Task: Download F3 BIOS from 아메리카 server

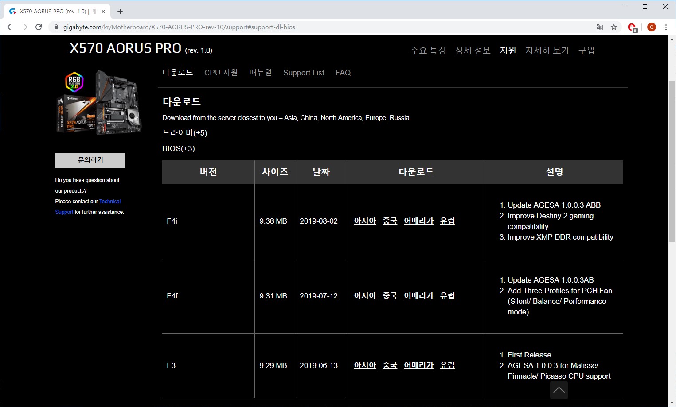Action: coord(418,365)
